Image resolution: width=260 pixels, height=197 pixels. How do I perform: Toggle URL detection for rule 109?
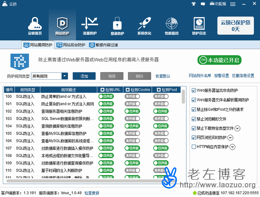(x=106, y=163)
